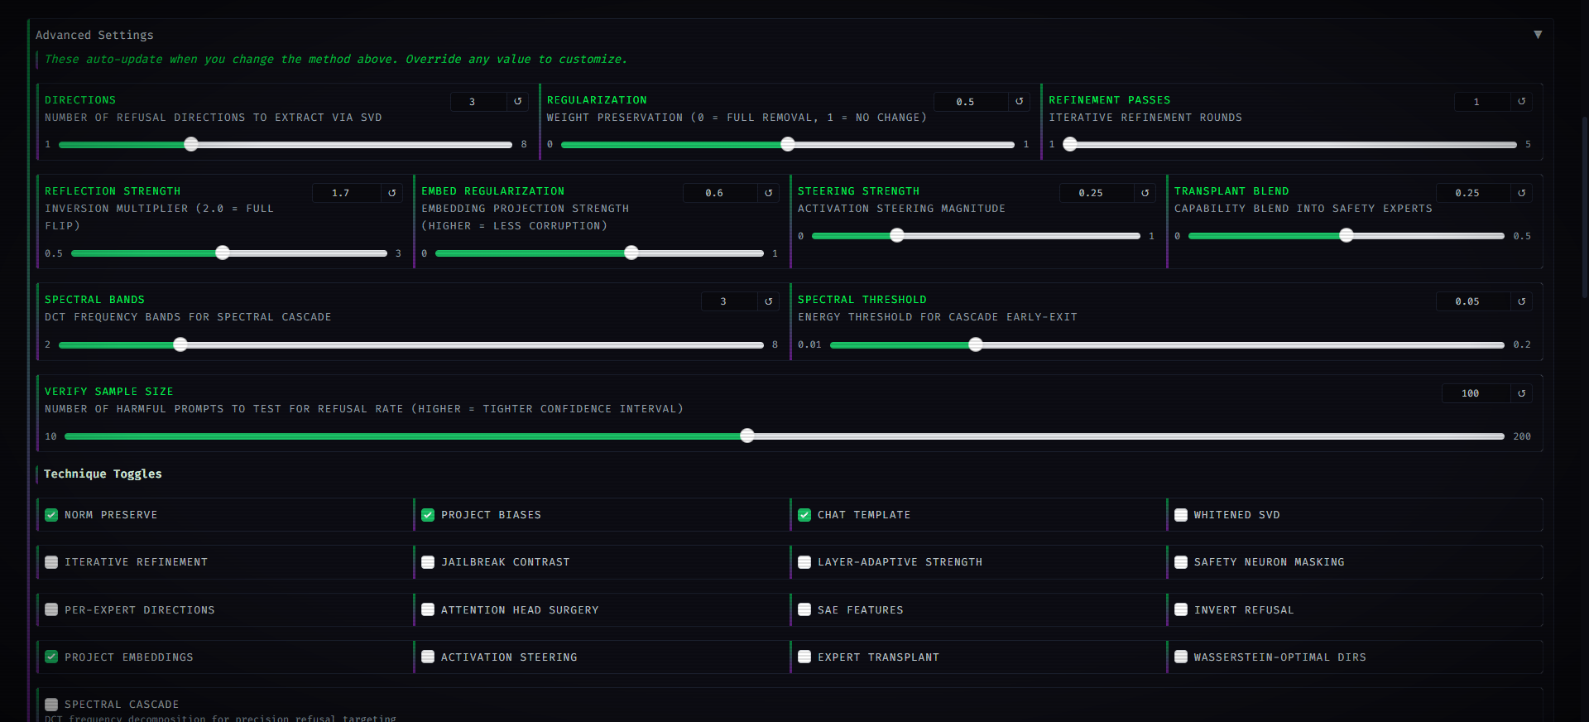This screenshot has width=1589, height=722.
Task: Enable Whitened SVD
Action: coord(1181,515)
